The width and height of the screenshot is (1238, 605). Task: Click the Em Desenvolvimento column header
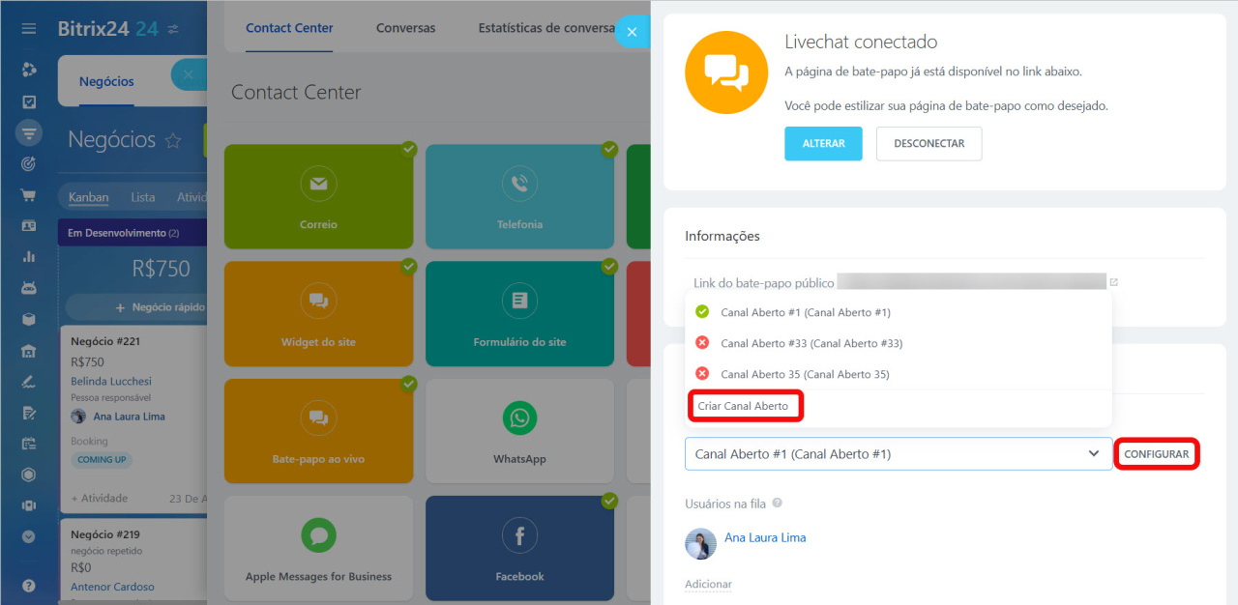[x=133, y=233]
